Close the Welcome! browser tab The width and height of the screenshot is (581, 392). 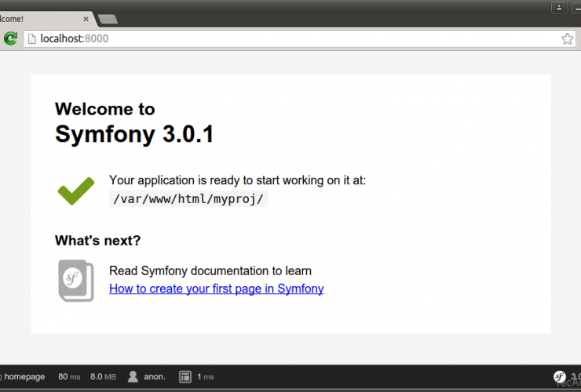click(84, 18)
